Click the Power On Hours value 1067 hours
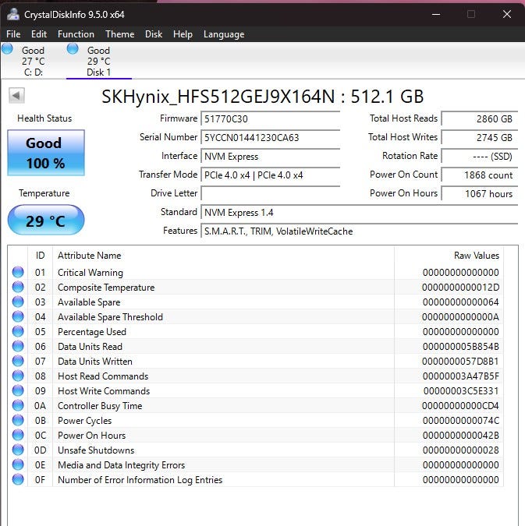Screen dimensions: 525x526 (x=480, y=194)
